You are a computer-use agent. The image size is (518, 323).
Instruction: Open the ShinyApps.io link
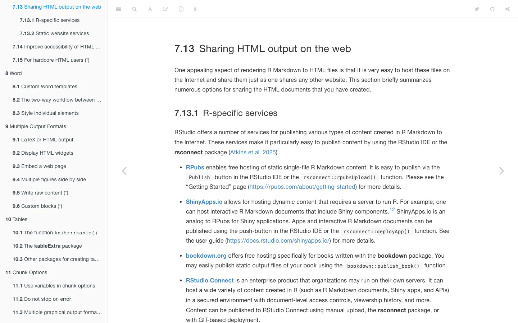pyautogui.click(x=204, y=202)
